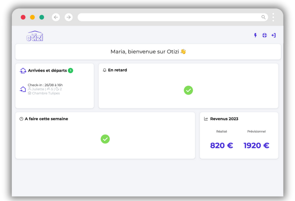The image size is (295, 201).
Task: Click the nights moon icon showing 2
Action: (58, 89)
